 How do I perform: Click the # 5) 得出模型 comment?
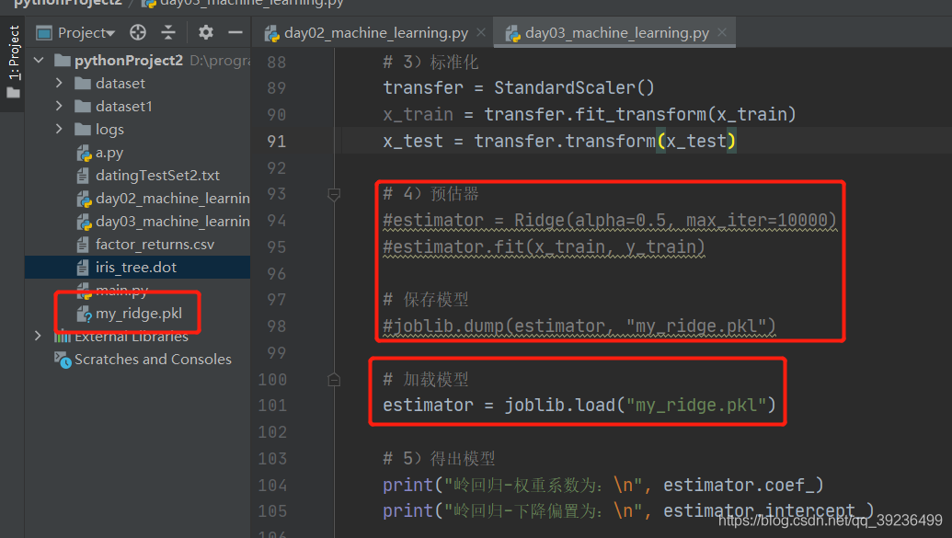[439, 459]
